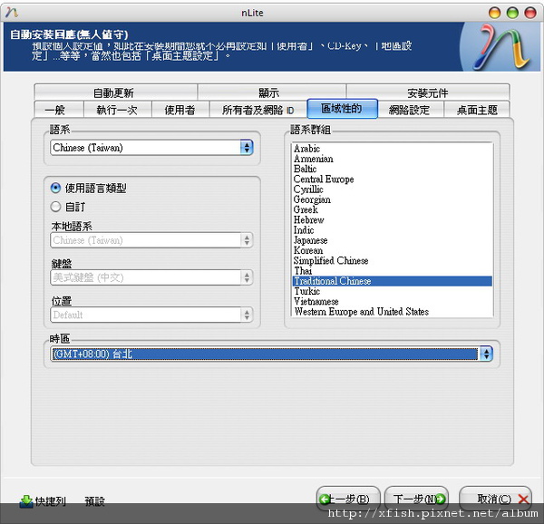This screenshot has height=524, width=544.
Task: Switch to the 網路設定 tab
Action: [x=411, y=110]
